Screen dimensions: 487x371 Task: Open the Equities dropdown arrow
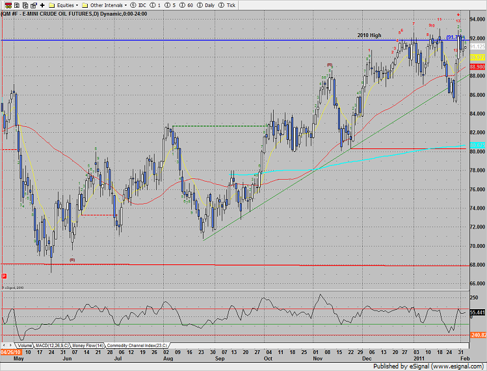click(77, 5)
